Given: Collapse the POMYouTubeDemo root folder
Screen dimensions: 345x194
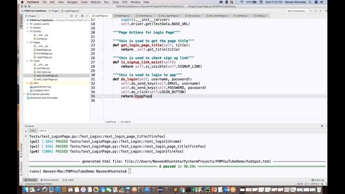Looking at the screenshot, I should (x=24, y=20).
